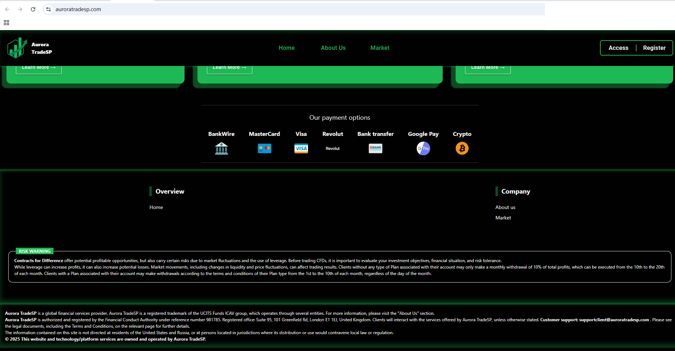Click the Google Pay icon
This screenshot has height=351, width=675.
423,148
